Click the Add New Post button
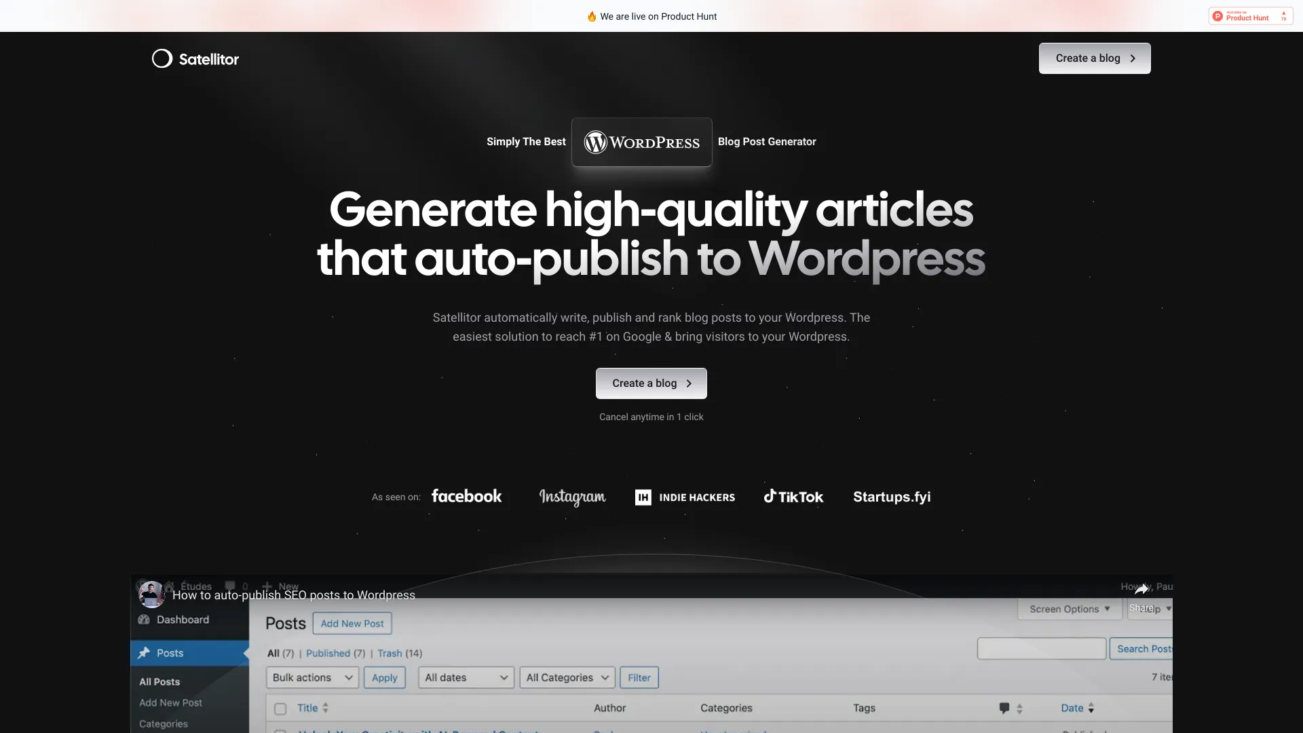The height and width of the screenshot is (733, 1303). coord(352,623)
